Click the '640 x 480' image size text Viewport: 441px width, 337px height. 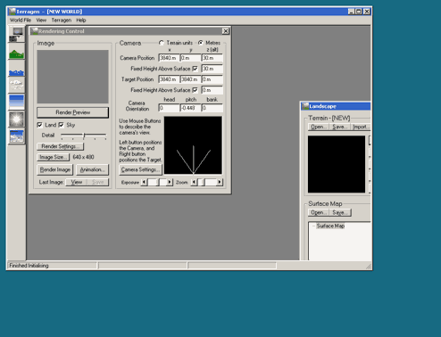click(x=83, y=157)
